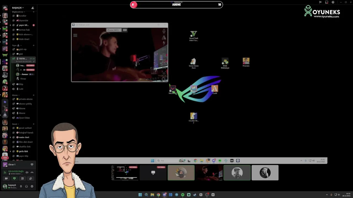The height and width of the screenshot is (198, 353).
Task: Deafen with headphone icon in user panel
Action: tap(26, 186)
